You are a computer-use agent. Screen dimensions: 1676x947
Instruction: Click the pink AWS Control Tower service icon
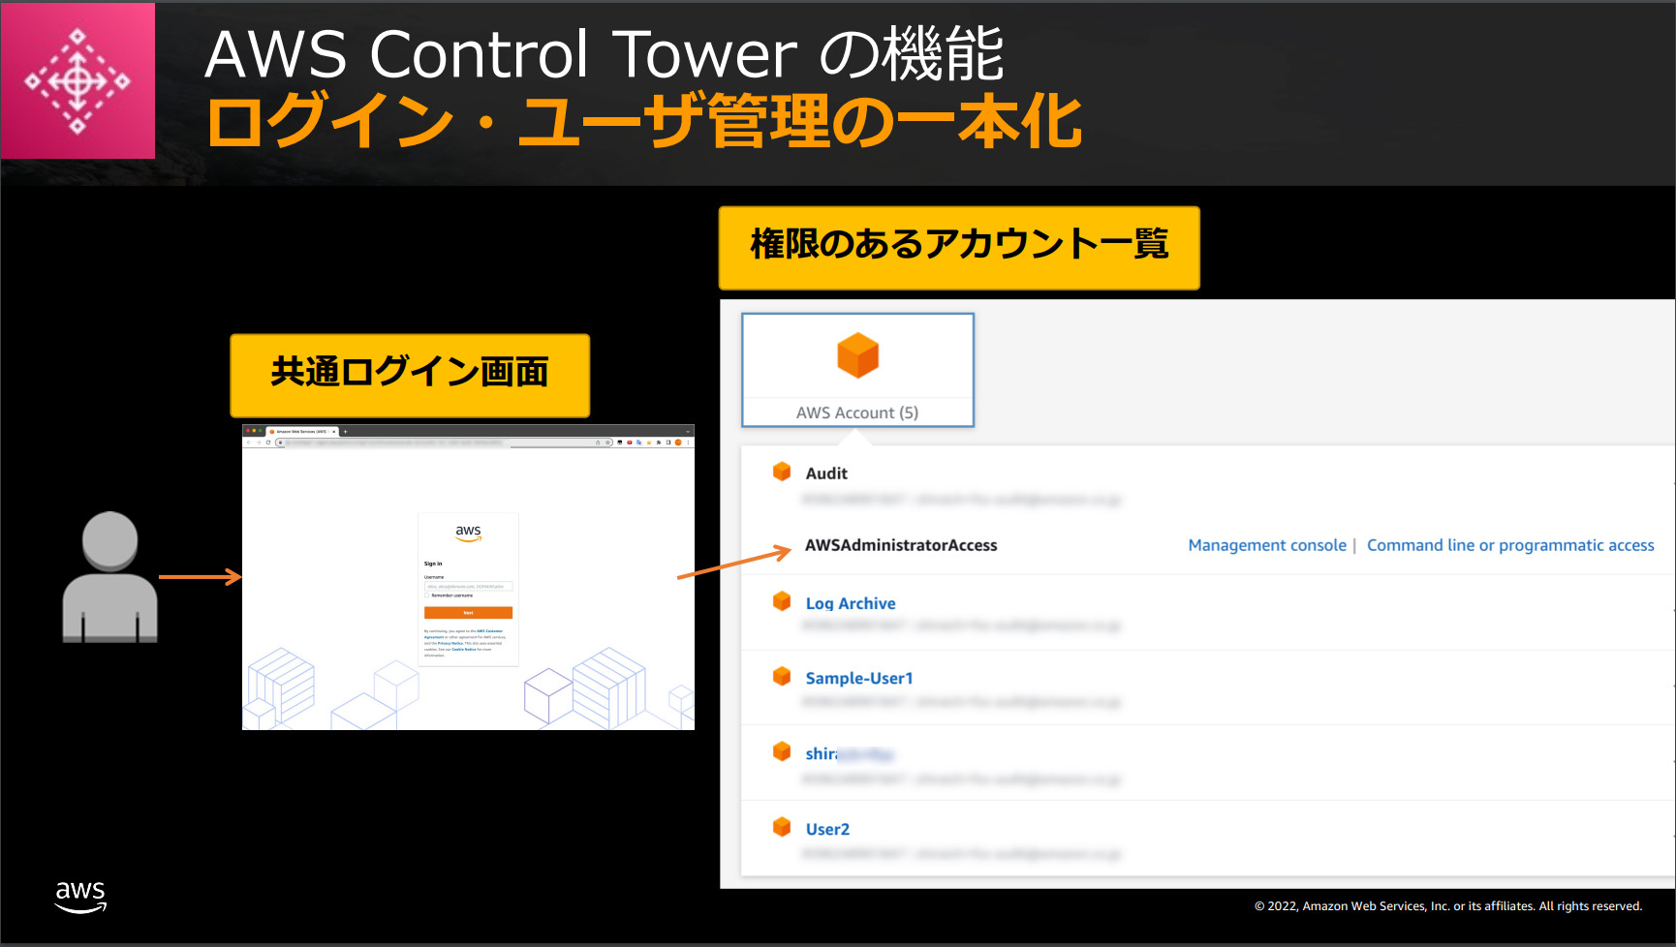pos(78,80)
